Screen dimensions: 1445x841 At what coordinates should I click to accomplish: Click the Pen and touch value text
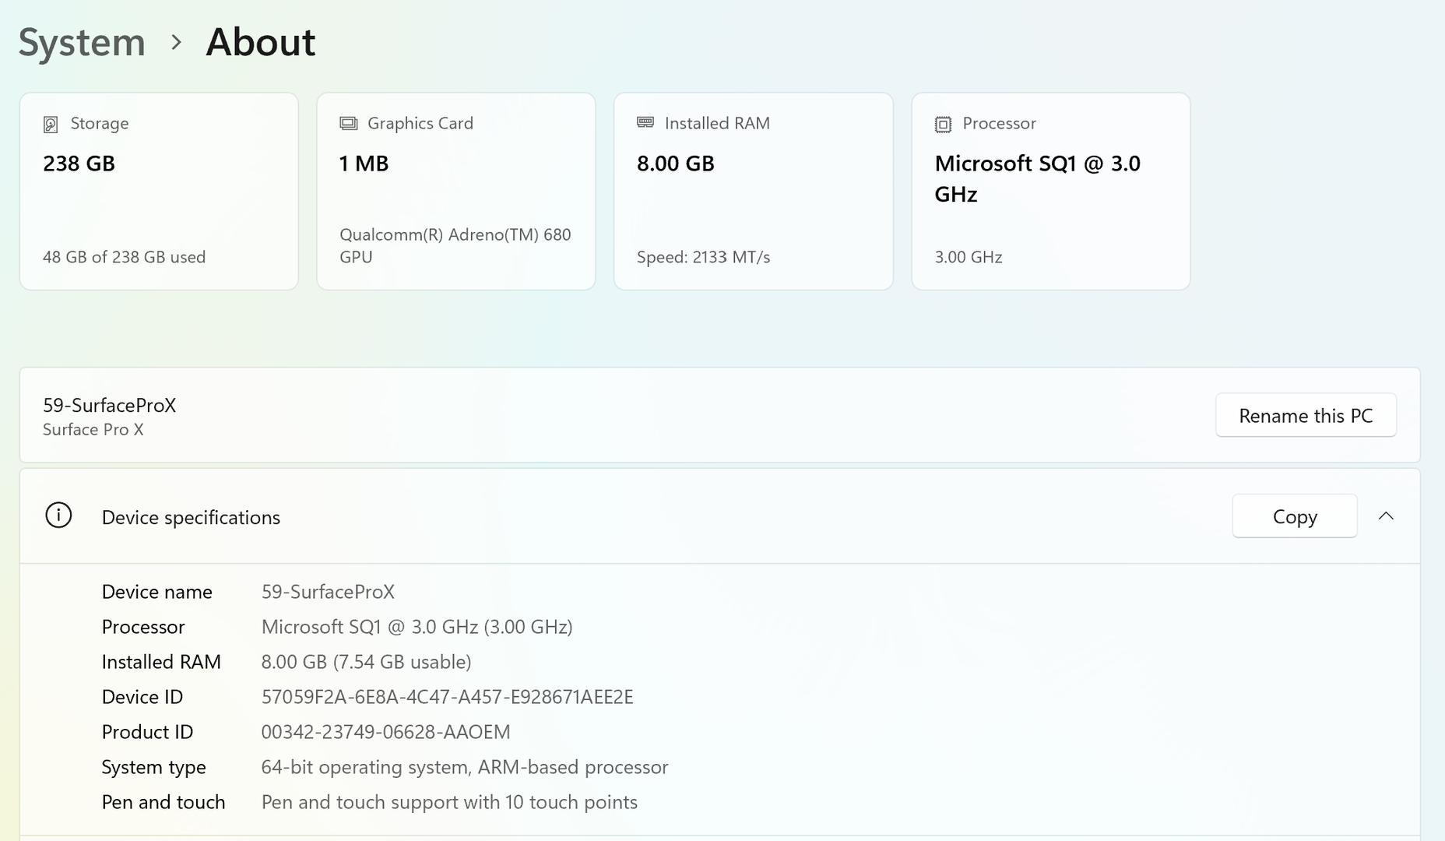point(449,802)
